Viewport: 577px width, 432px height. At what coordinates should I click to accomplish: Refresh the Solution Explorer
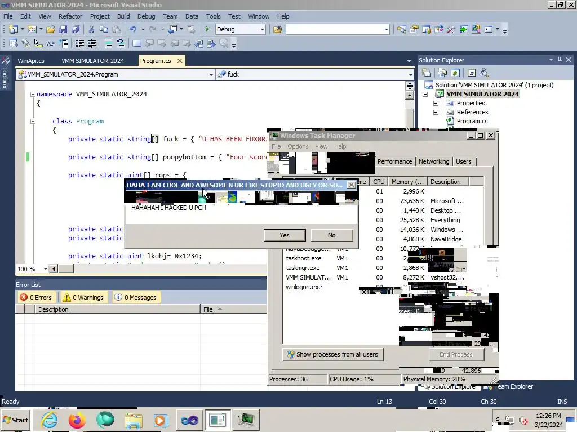(x=455, y=73)
